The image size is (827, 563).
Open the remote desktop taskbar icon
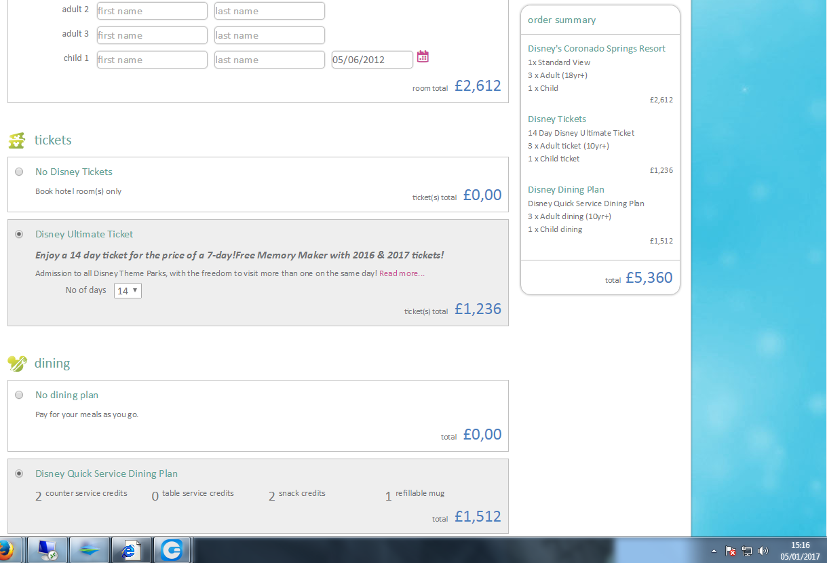[47, 551]
